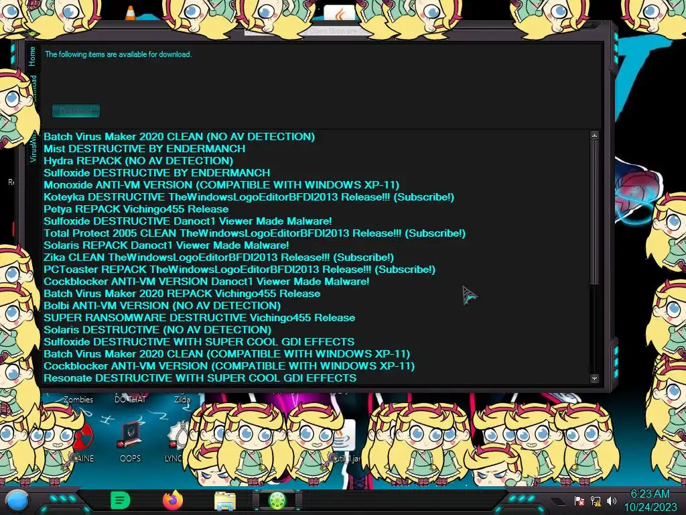
Task: Select 'Solaris REPACK Danoct1 Viewer Made Malware!'
Action: (x=166, y=245)
